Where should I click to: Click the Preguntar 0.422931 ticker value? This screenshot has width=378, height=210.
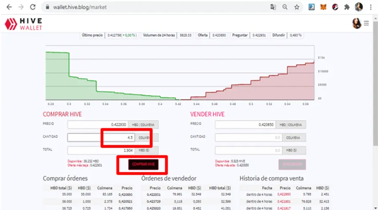click(259, 35)
